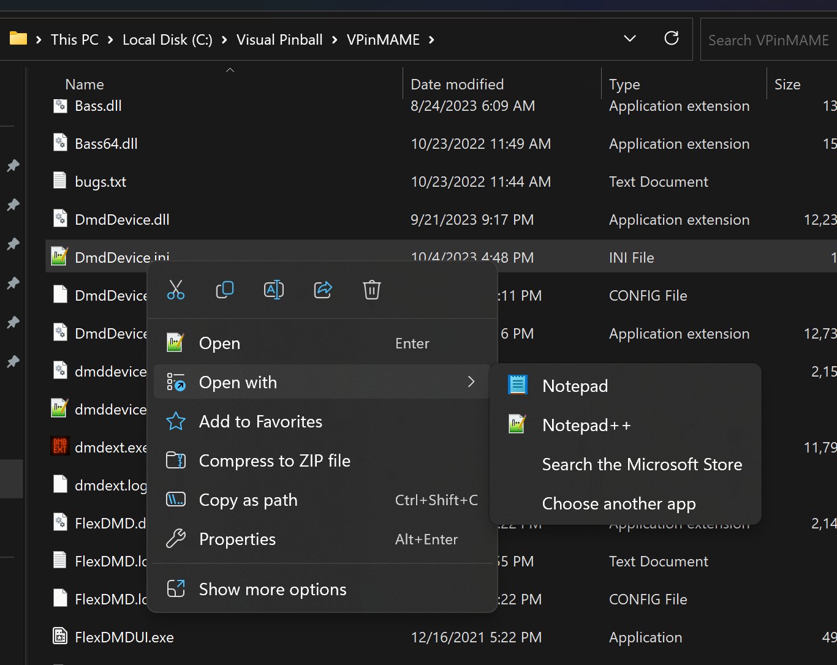Click Show more options

tap(272, 589)
